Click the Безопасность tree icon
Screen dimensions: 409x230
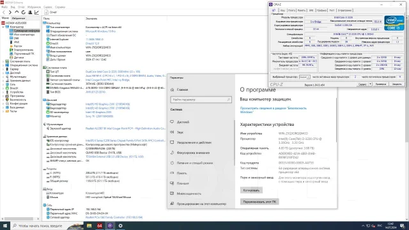click(x=7, y=100)
